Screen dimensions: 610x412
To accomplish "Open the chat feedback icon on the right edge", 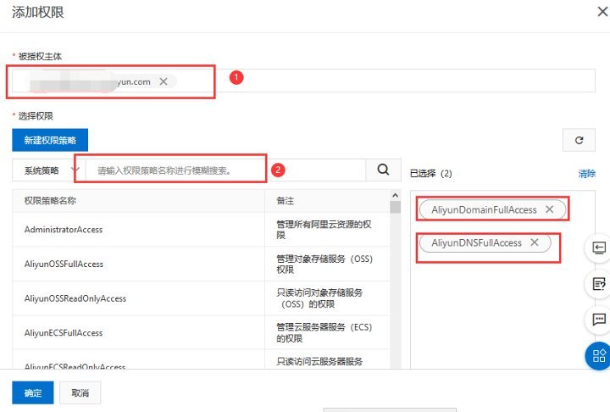I will point(599,320).
